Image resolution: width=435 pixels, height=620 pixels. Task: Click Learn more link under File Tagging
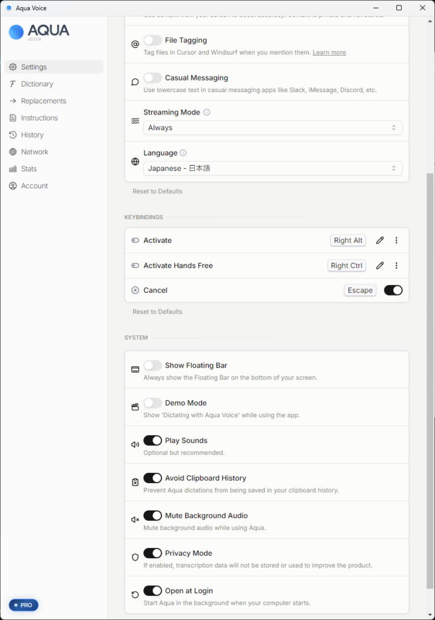[329, 53]
